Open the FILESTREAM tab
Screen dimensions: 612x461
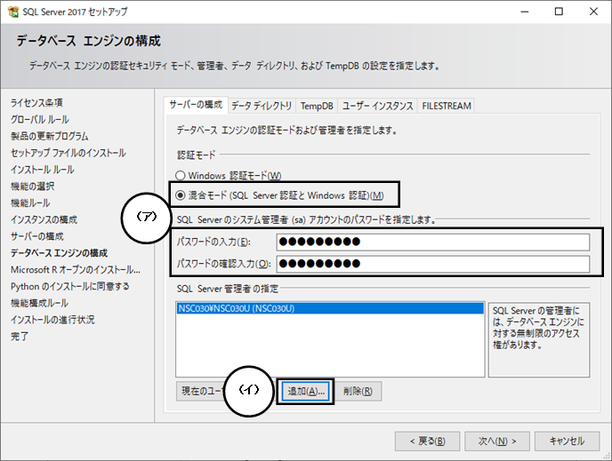point(447,106)
